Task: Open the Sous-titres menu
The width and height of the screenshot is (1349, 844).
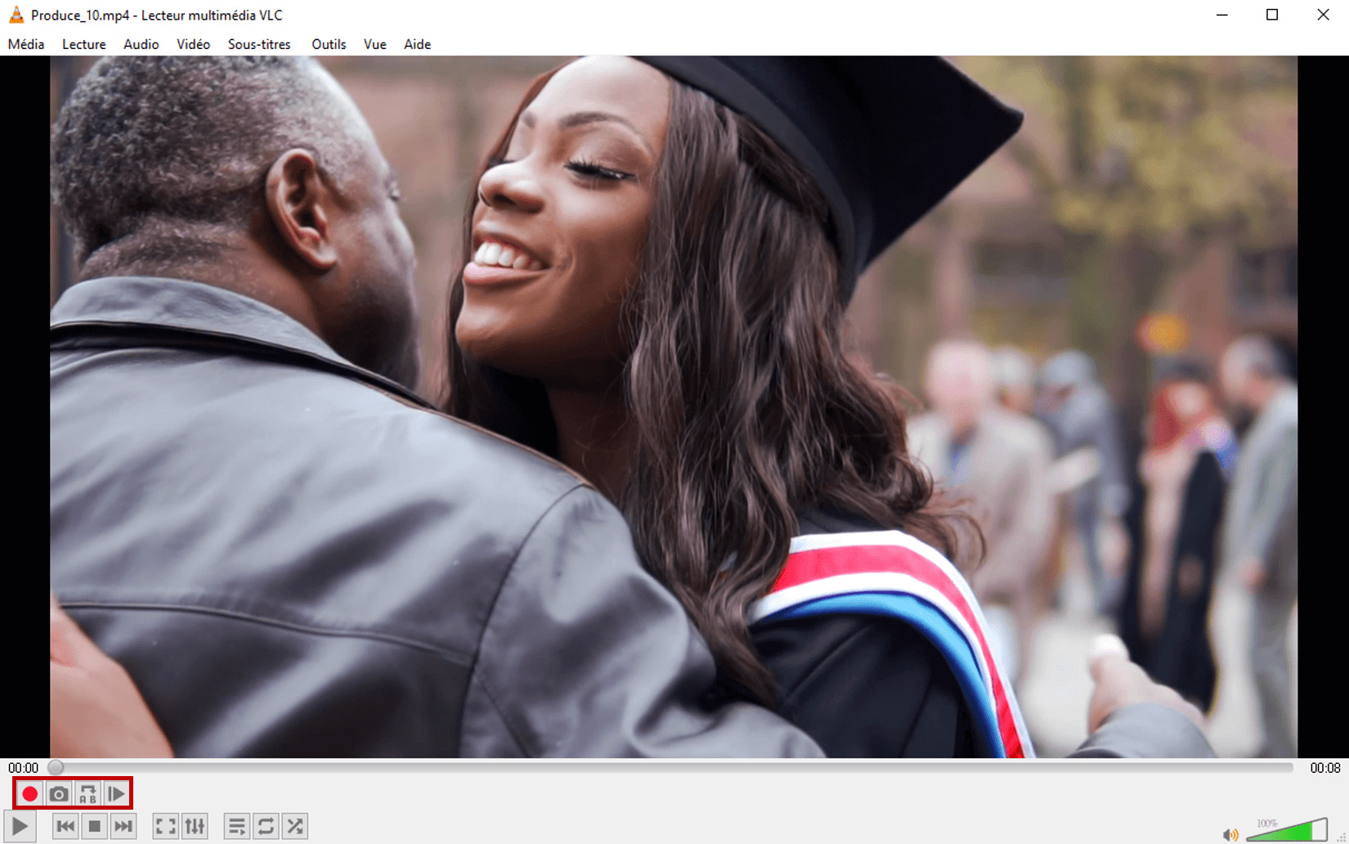Action: (x=259, y=44)
